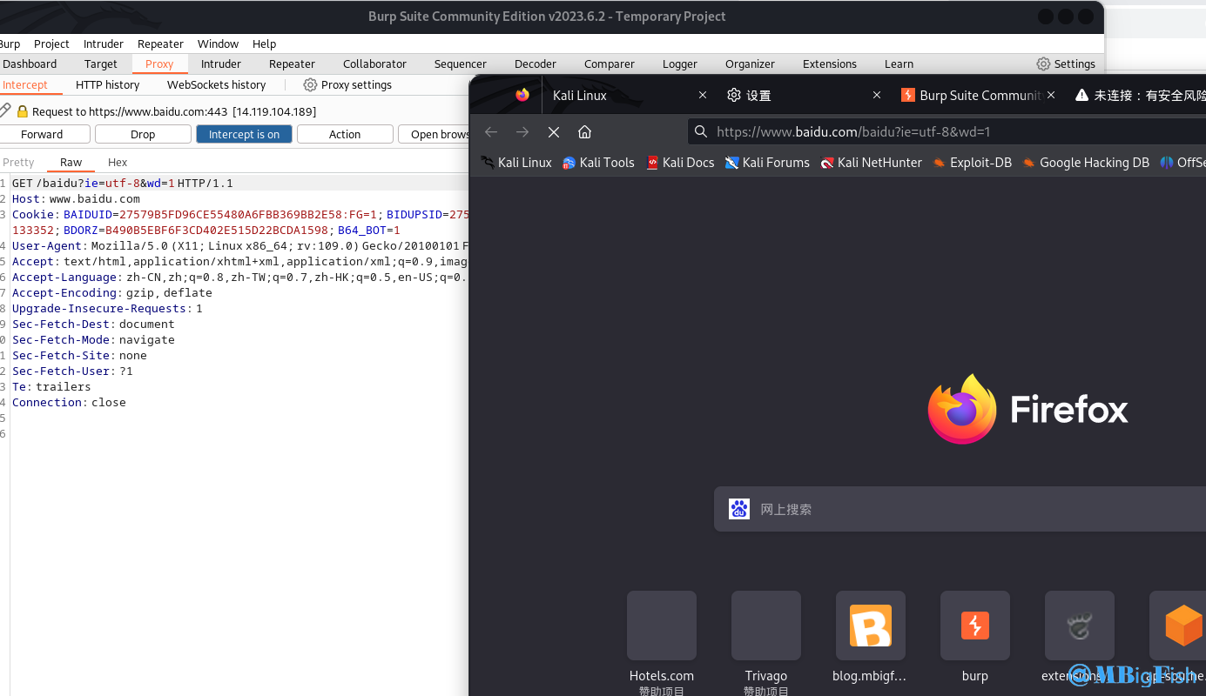1206x696 pixels.
Task: Click Proxy settings gear icon
Action: pos(310,84)
